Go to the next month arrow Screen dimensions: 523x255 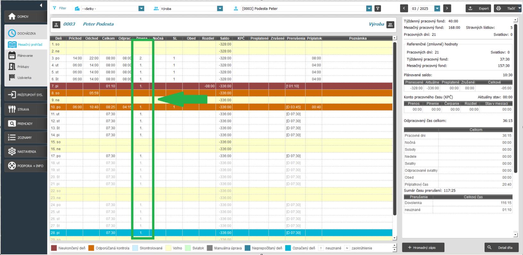(447, 9)
